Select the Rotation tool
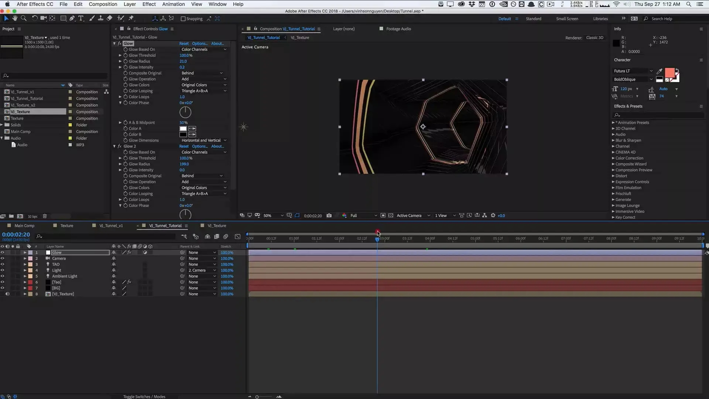The height and width of the screenshot is (399, 709). [x=34, y=18]
